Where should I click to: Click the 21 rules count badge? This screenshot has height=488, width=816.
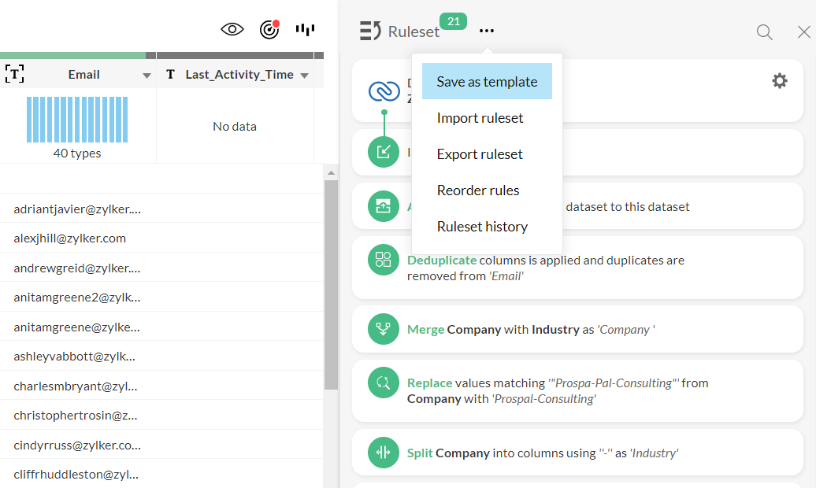(x=453, y=21)
